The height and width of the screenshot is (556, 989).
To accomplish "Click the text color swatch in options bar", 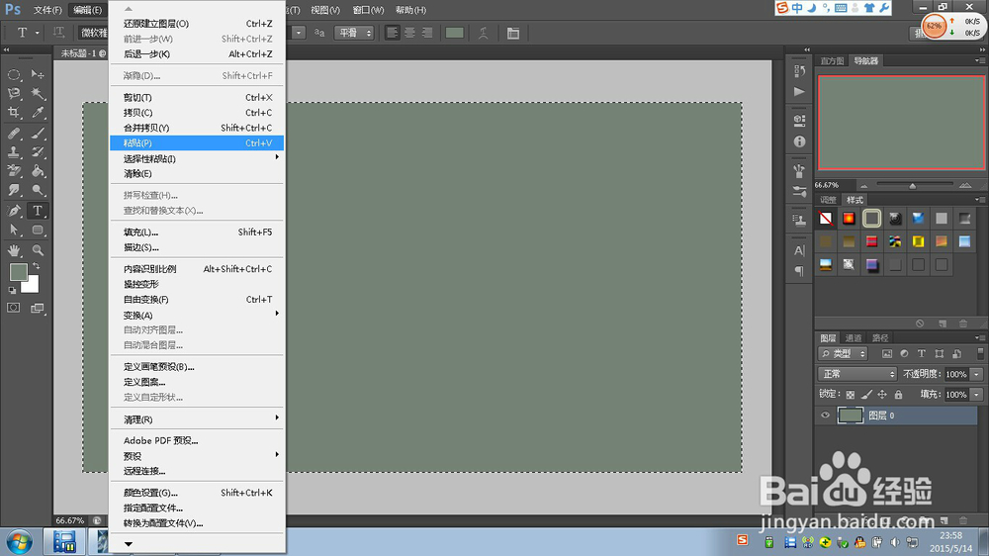I will (454, 33).
